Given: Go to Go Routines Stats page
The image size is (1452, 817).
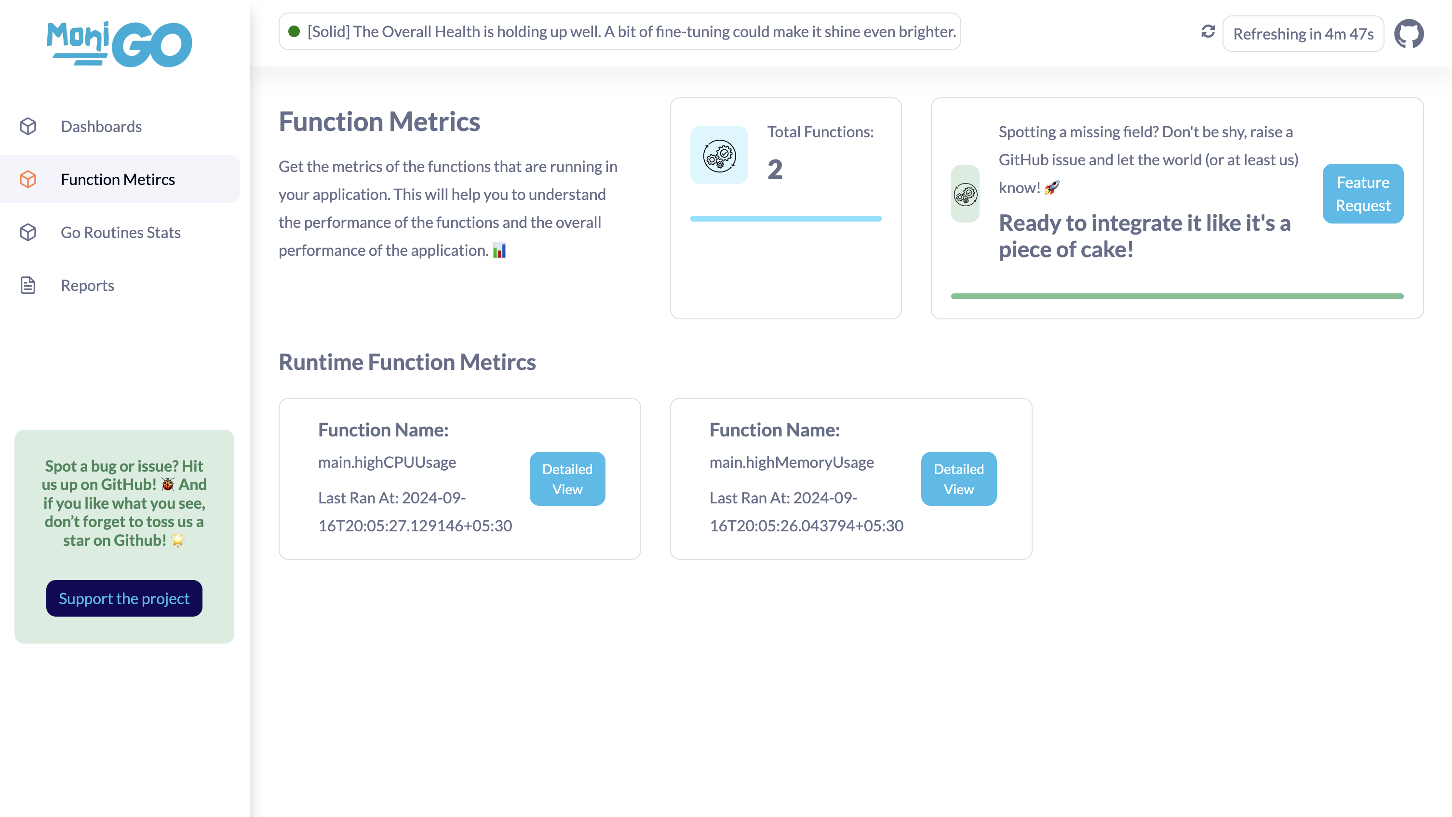Looking at the screenshot, I should tap(120, 232).
